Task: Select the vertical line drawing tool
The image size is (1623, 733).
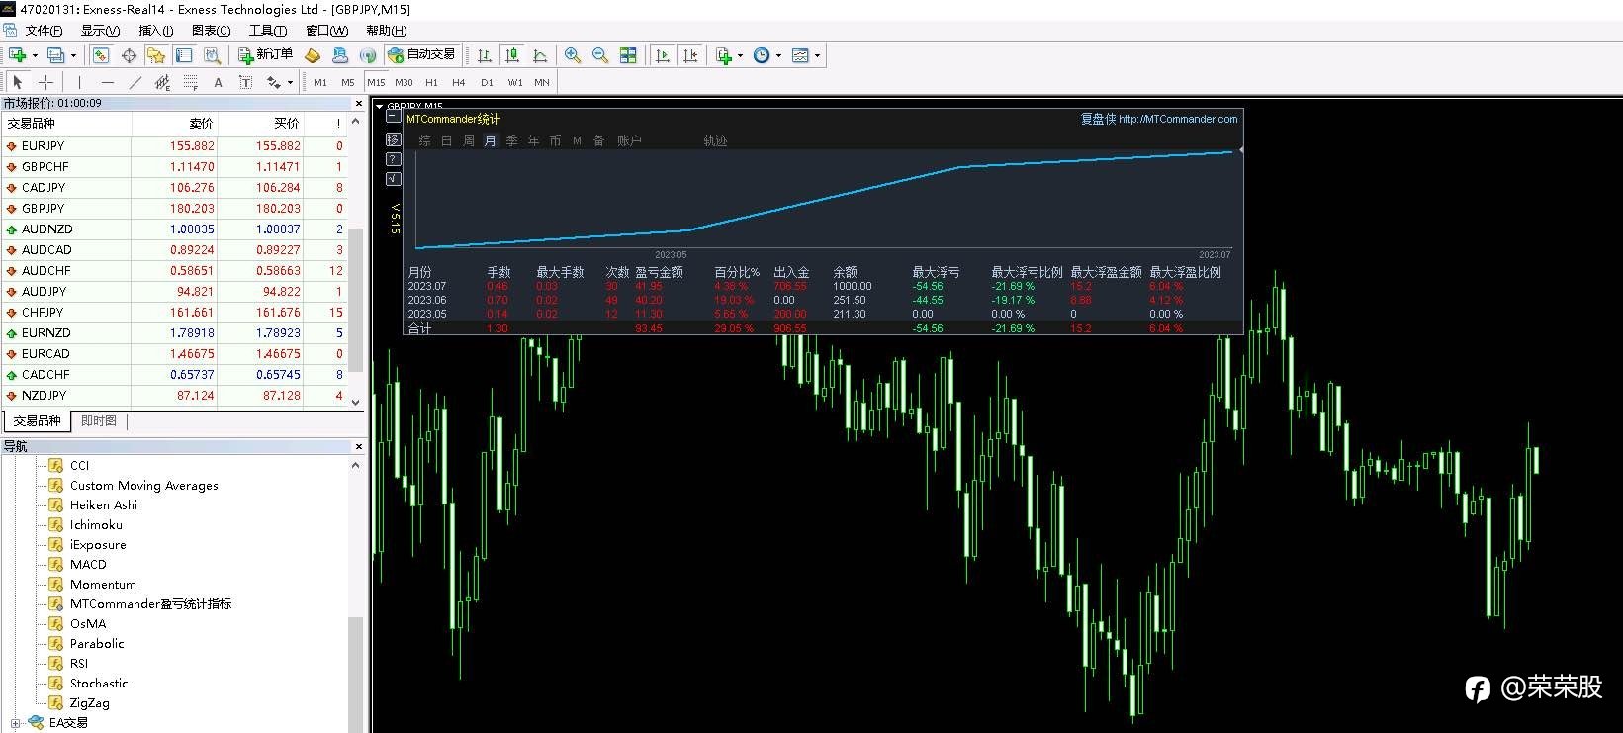Action: (79, 82)
